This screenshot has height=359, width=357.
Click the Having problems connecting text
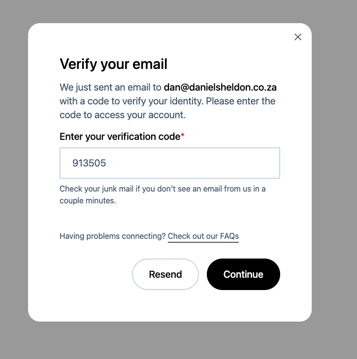(x=112, y=236)
